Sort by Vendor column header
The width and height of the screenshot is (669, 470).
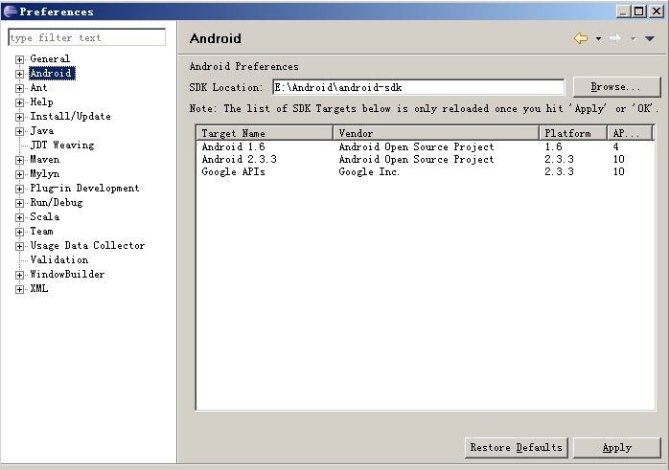pos(436,133)
